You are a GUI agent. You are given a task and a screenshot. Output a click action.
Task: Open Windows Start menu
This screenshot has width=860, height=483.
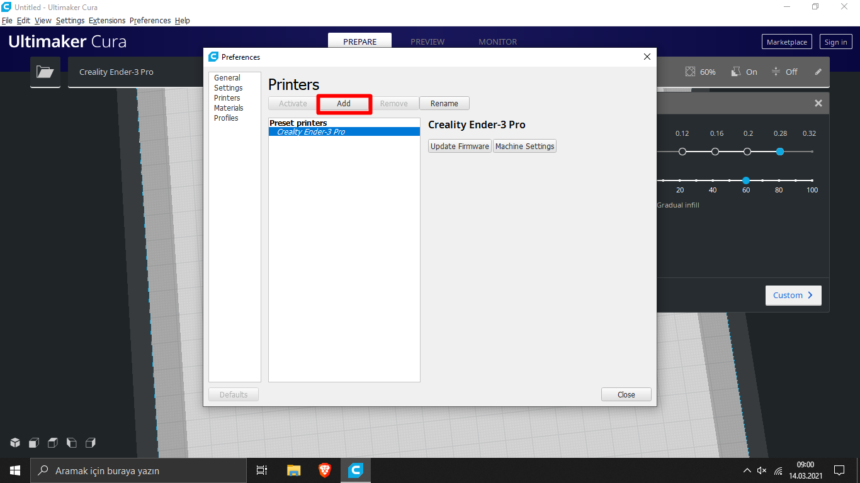pos(15,470)
